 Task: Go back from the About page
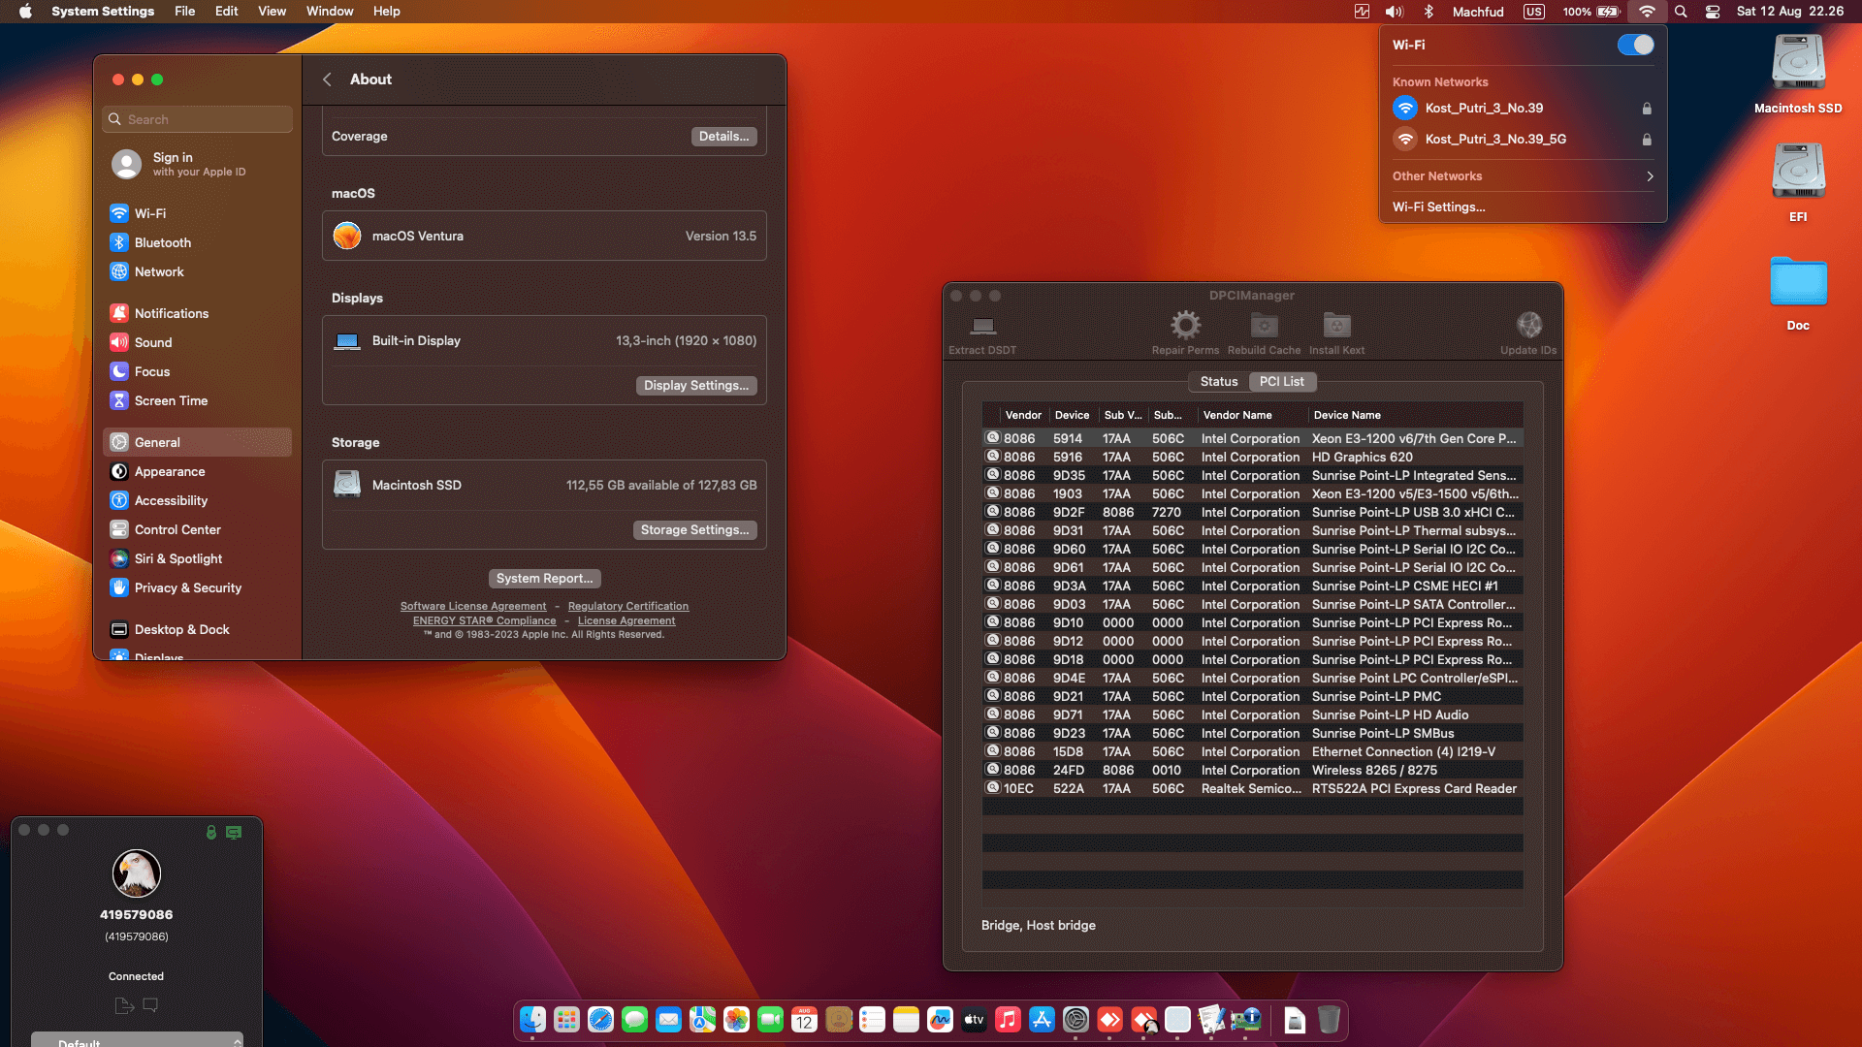327,79
